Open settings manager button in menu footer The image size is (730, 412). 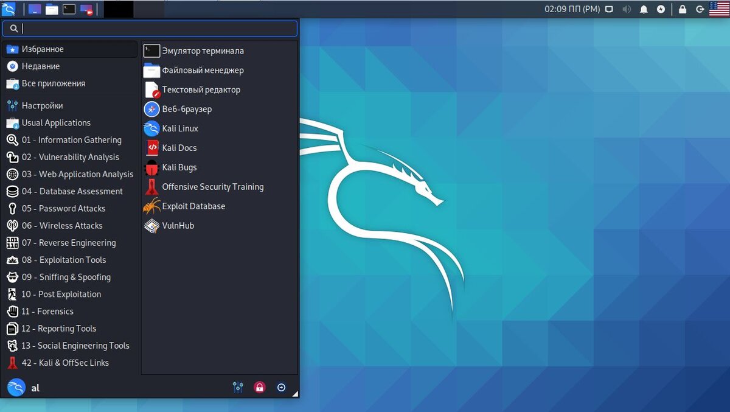click(x=238, y=387)
